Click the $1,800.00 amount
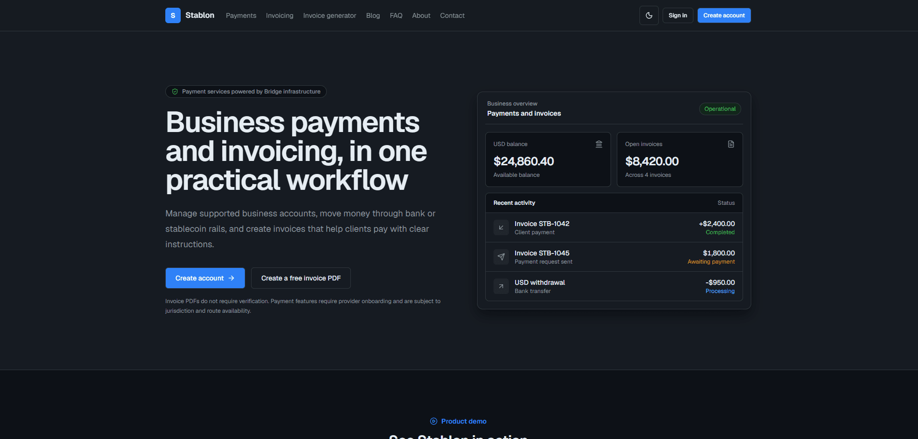This screenshot has width=918, height=439. (x=719, y=253)
